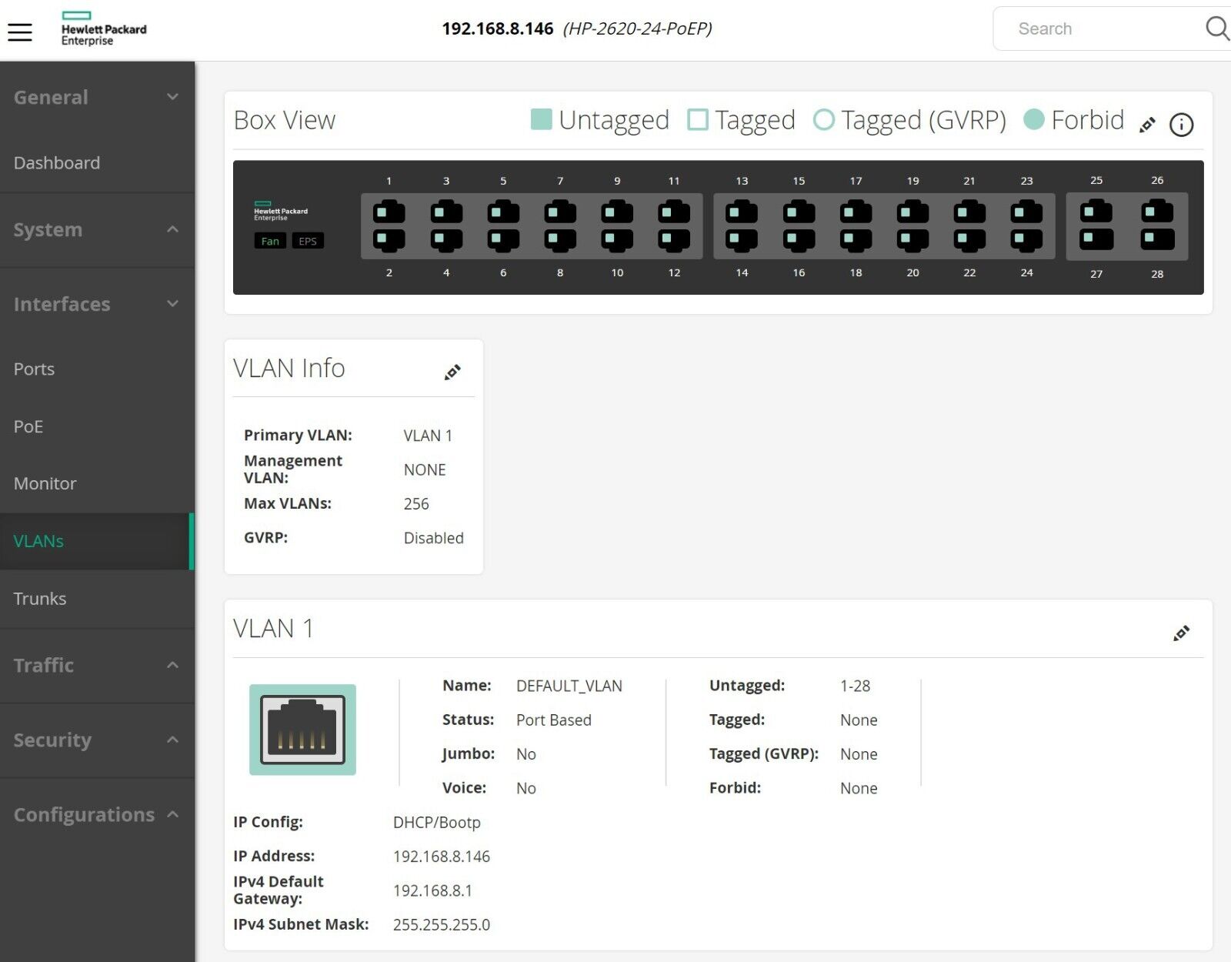1231x962 pixels.
Task: Click the Forbid legend circle
Action: point(1034,120)
